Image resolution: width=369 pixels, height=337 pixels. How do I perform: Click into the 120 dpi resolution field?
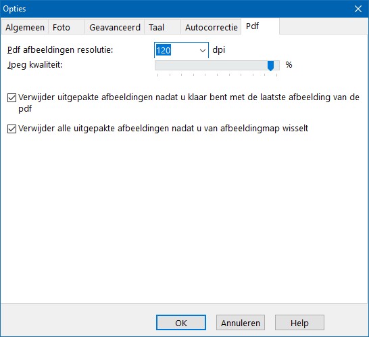coord(176,51)
